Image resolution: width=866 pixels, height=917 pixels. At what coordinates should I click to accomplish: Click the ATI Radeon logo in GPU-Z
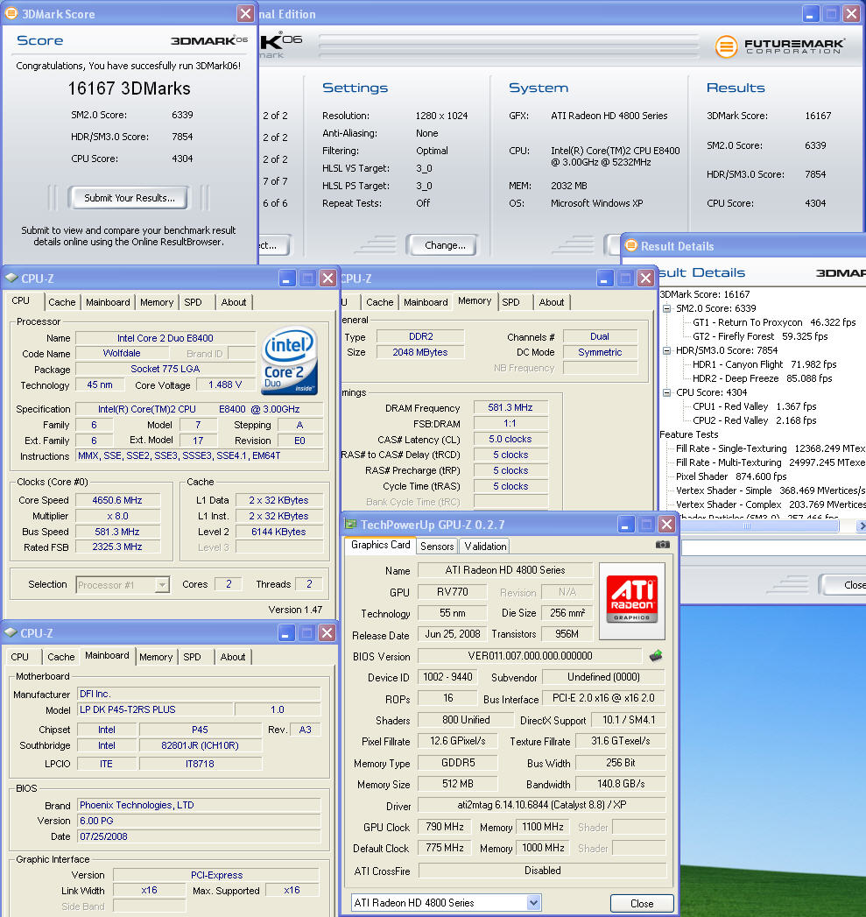pyautogui.click(x=632, y=601)
